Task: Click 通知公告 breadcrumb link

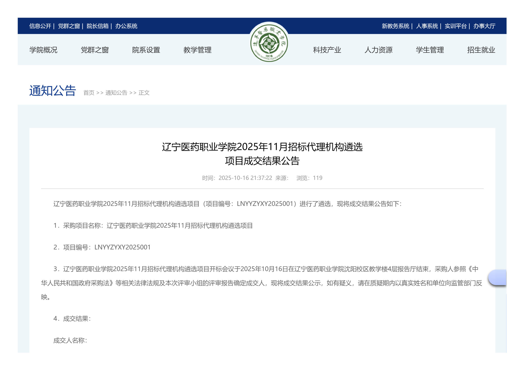Action: (116, 93)
